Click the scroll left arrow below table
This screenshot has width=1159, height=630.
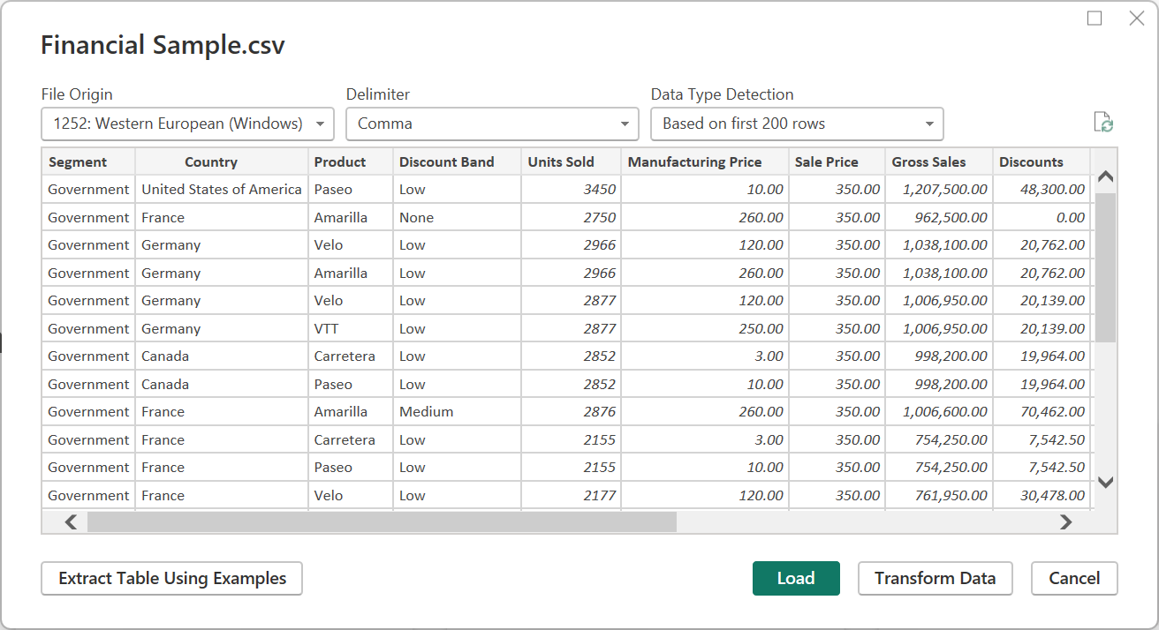[71, 522]
